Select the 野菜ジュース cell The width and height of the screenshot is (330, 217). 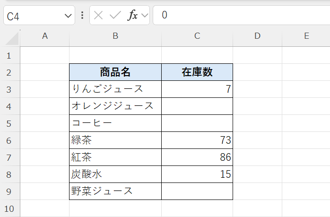point(115,191)
